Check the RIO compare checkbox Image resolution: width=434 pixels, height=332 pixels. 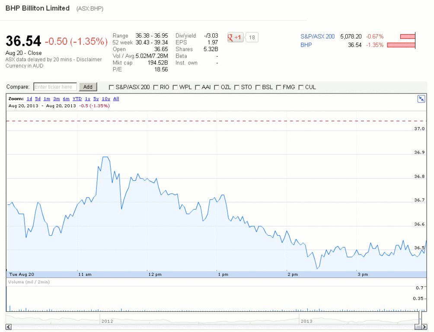click(156, 87)
